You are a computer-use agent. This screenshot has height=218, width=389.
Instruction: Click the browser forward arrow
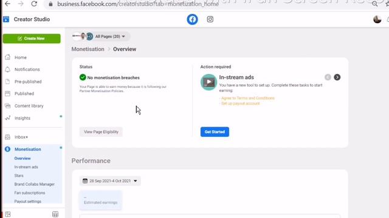click(x=21, y=4)
